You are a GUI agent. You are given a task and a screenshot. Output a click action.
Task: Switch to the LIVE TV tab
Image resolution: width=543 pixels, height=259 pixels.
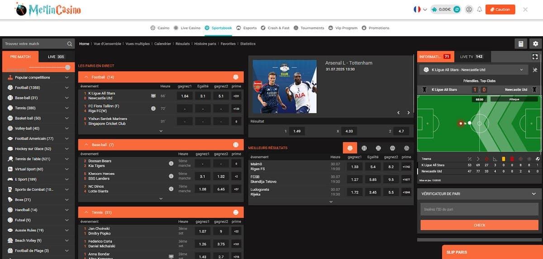click(472, 57)
